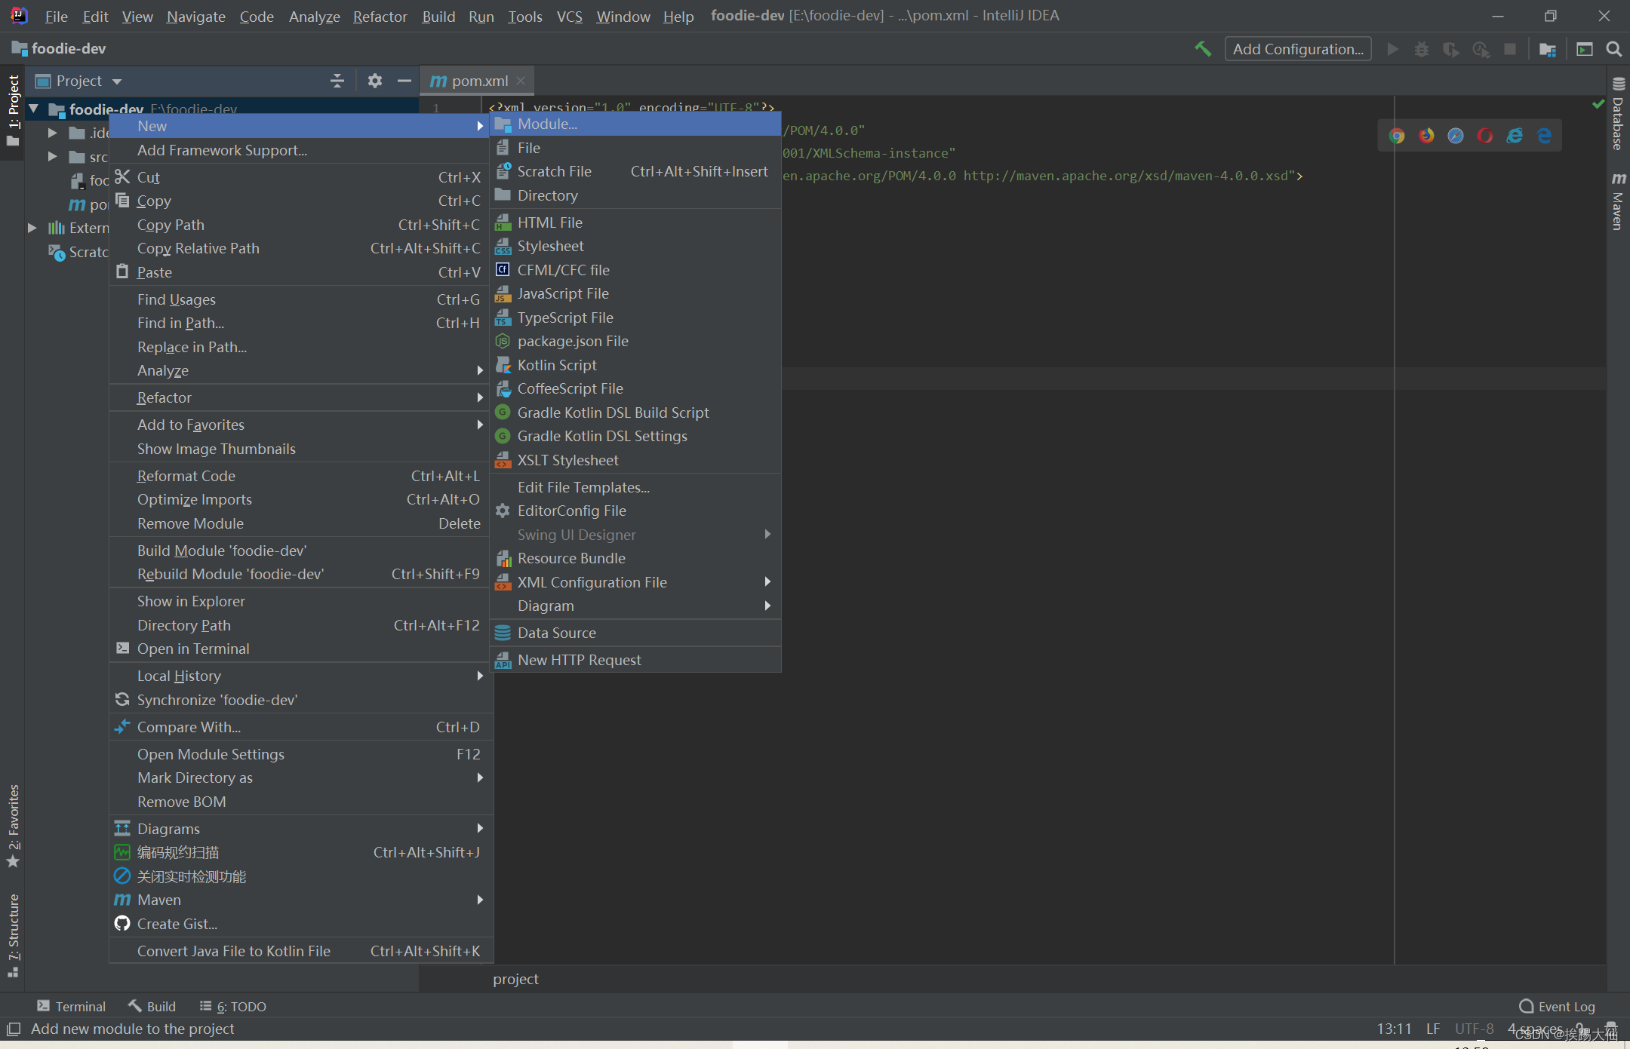Viewport: 1630px width, 1049px height.
Task: Open the Terminal tool window tab
Action: tap(72, 1006)
